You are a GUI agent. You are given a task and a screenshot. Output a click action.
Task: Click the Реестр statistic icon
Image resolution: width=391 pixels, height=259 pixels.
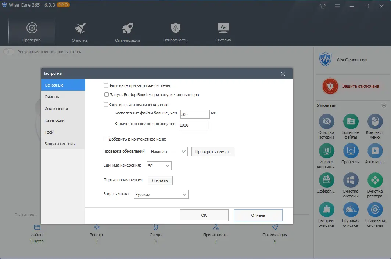tap(97, 227)
